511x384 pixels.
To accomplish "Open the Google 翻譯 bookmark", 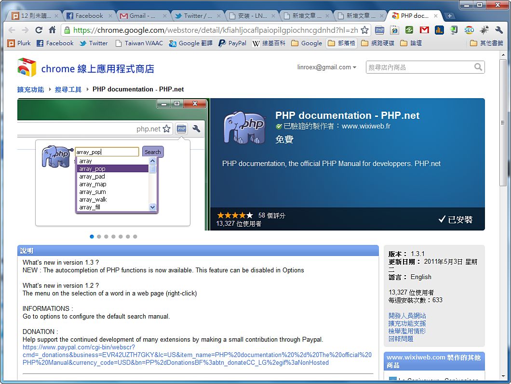I will pos(190,43).
